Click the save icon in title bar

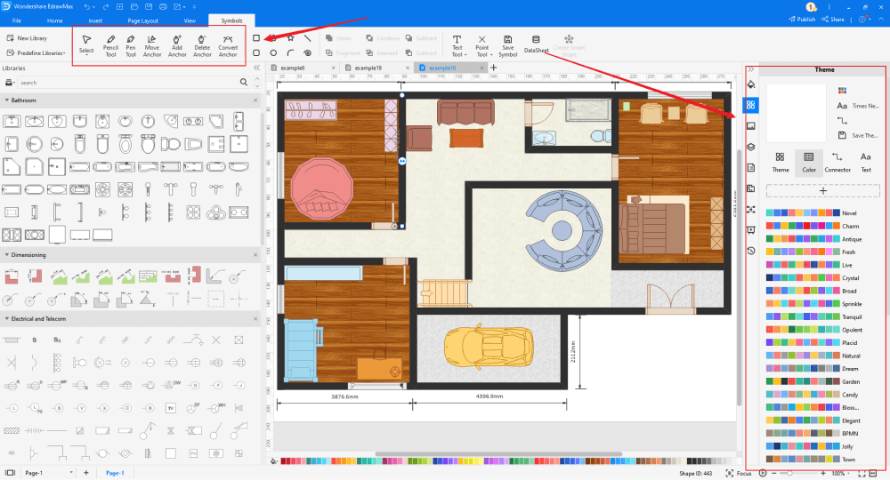pos(148,7)
